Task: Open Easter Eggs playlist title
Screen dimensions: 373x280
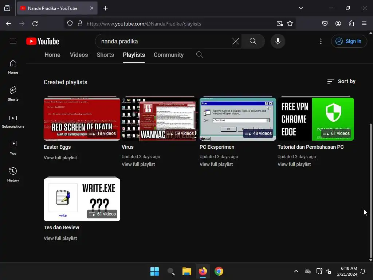Action: tap(57, 147)
